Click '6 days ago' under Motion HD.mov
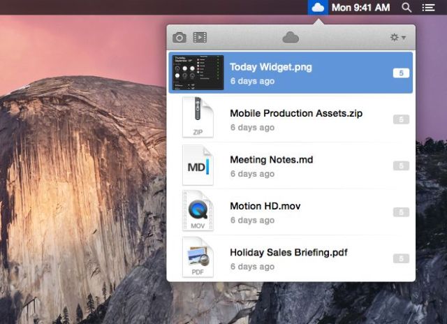447x324 pixels. (x=252, y=220)
